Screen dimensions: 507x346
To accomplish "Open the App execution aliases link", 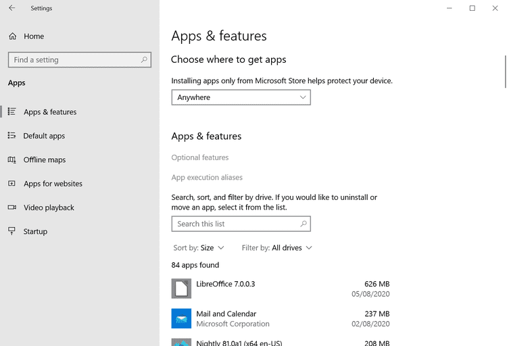I will pos(207,178).
